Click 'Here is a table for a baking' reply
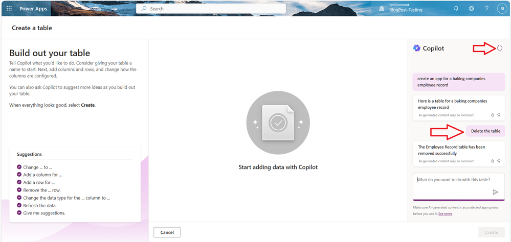 [459, 108]
